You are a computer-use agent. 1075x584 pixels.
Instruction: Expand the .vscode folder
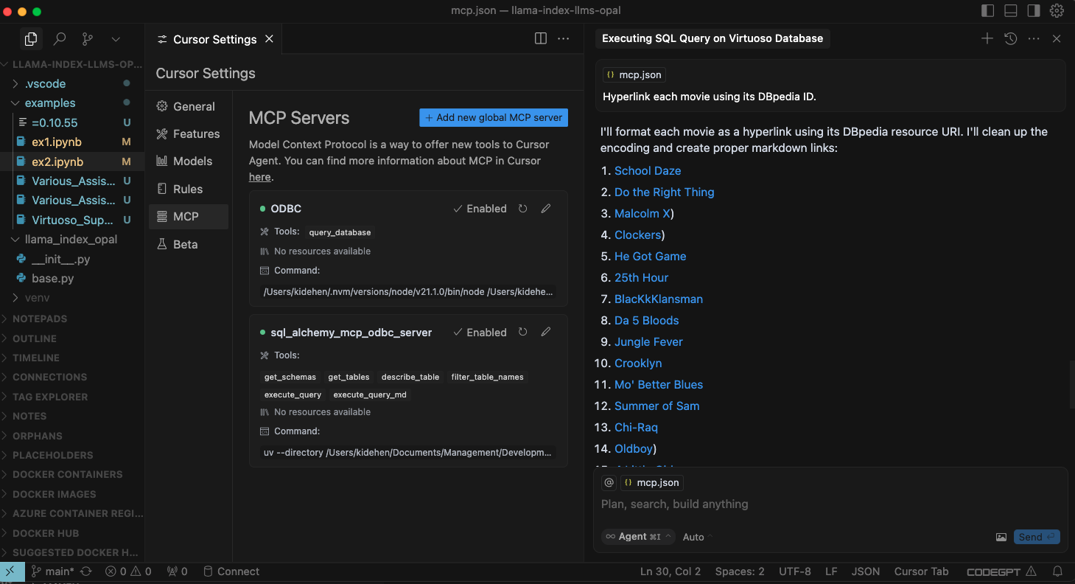tap(45, 84)
